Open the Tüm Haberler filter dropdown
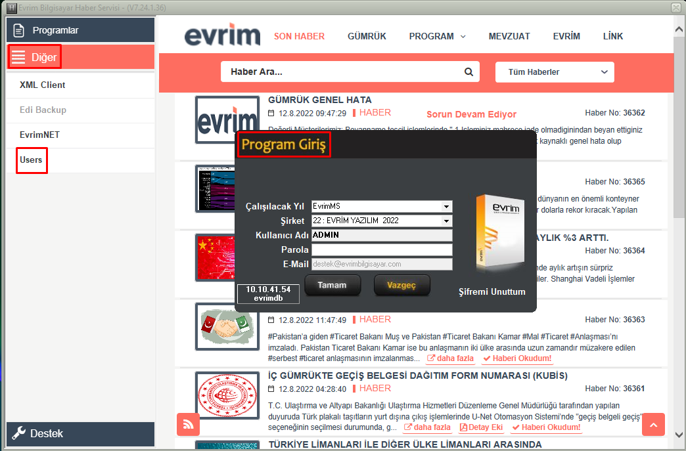The image size is (686, 451). pos(555,72)
